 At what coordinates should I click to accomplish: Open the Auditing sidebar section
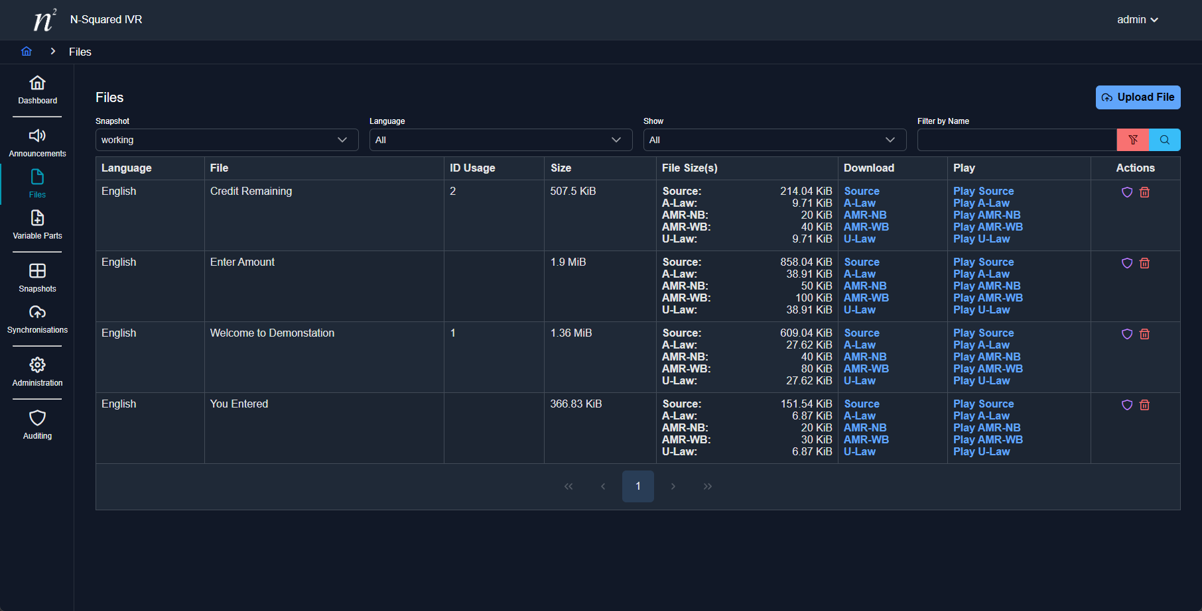37,425
